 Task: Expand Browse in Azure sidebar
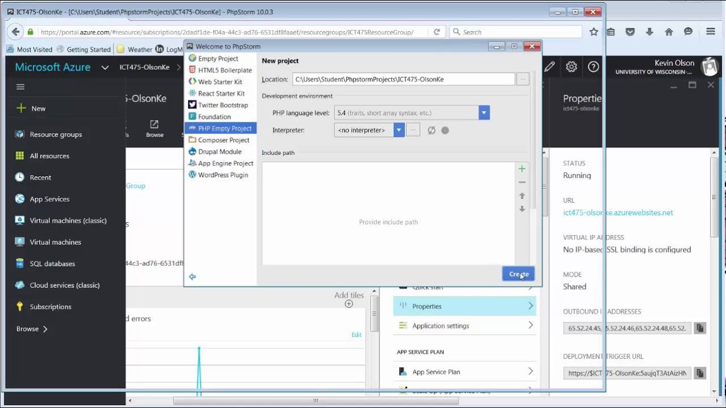32,329
